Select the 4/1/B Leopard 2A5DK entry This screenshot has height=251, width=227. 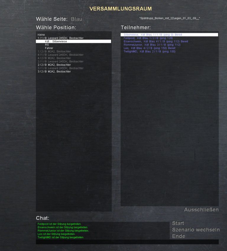pos(61,55)
